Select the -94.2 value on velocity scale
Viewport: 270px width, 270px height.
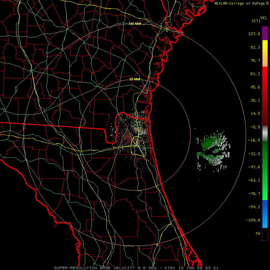[254, 207]
